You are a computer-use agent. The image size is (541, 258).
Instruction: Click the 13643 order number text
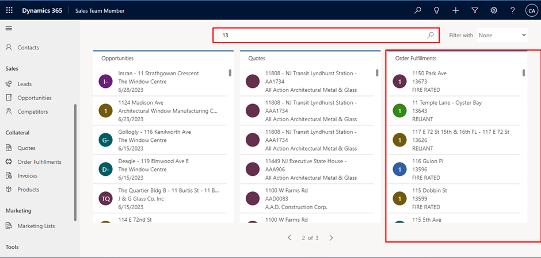pos(420,111)
